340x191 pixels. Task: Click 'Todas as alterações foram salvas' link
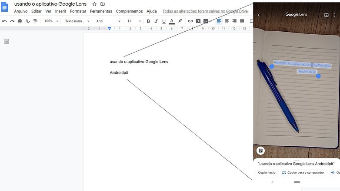[x=205, y=11]
